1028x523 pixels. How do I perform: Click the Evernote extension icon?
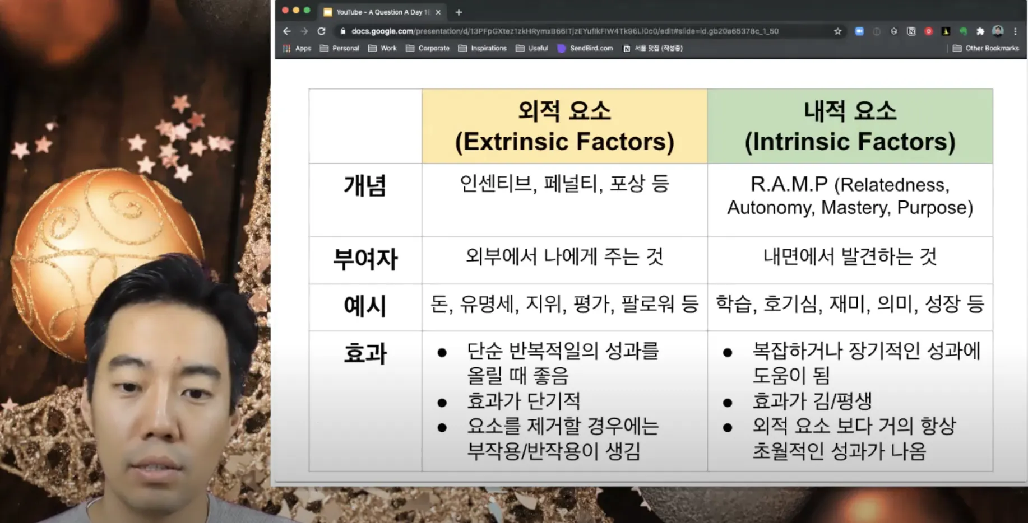click(963, 31)
